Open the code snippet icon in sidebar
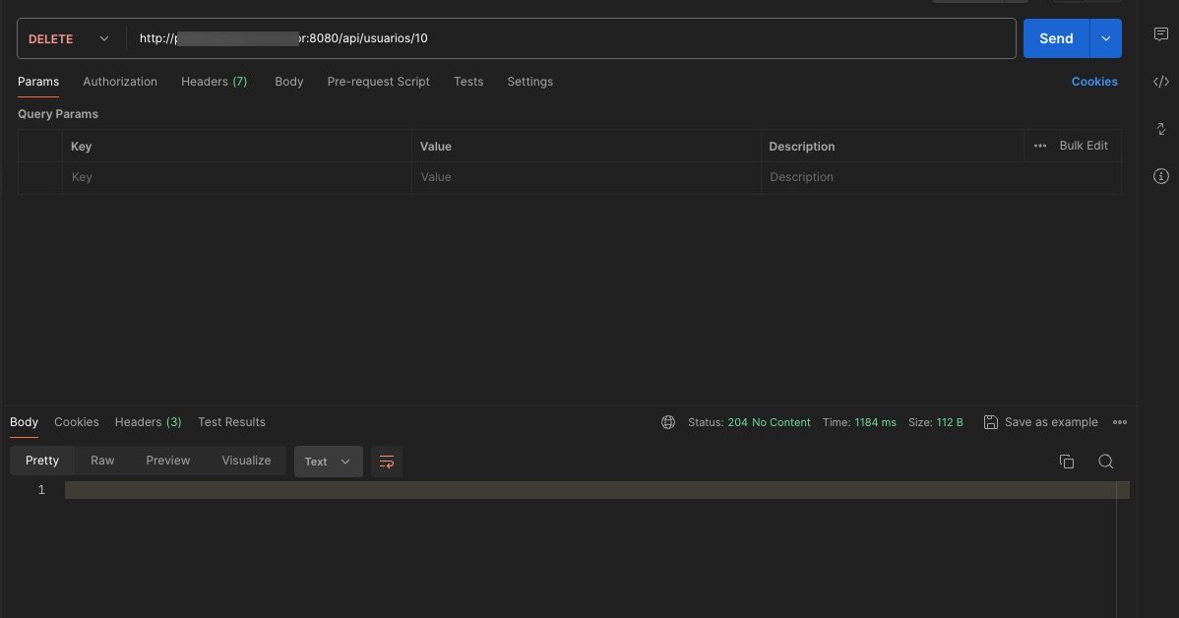The height and width of the screenshot is (618, 1179). [x=1160, y=82]
